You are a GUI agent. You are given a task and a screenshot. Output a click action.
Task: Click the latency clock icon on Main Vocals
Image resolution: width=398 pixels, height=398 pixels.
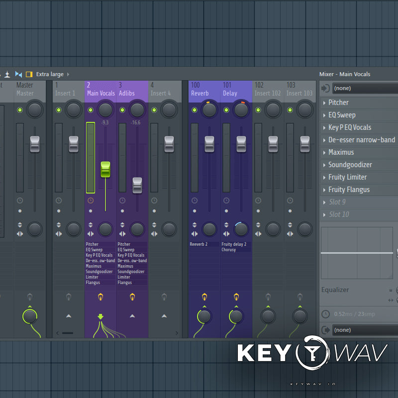tap(91, 200)
